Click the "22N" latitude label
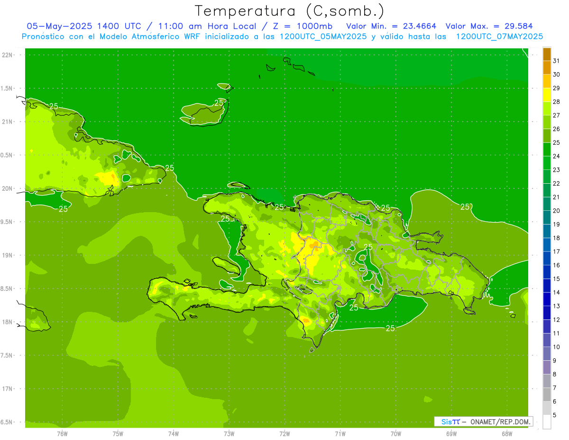The height and width of the screenshot is (440, 569). (x=8, y=55)
